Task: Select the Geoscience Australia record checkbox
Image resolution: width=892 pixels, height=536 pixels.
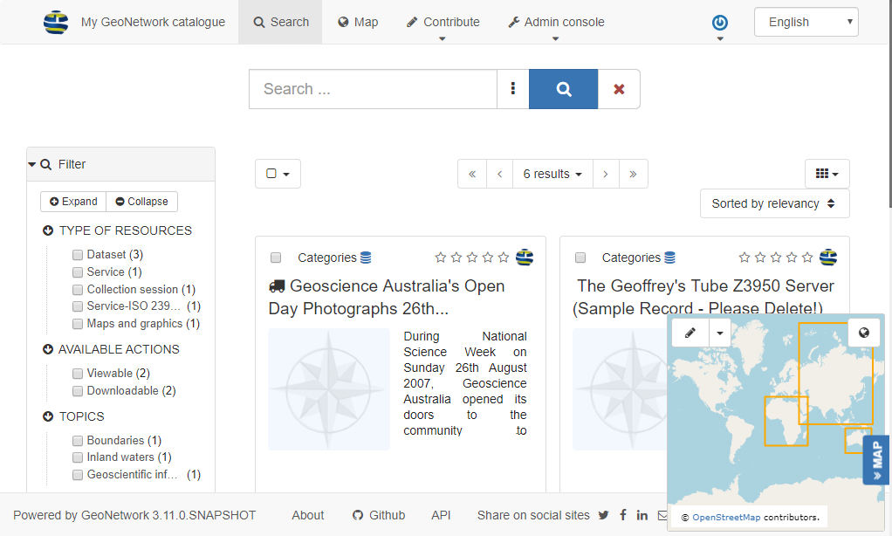Action: pos(276,258)
